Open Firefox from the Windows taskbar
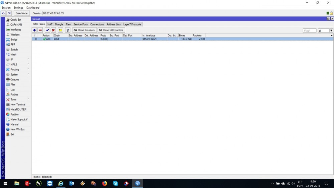The image size is (334, 188). click(x=105, y=183)
